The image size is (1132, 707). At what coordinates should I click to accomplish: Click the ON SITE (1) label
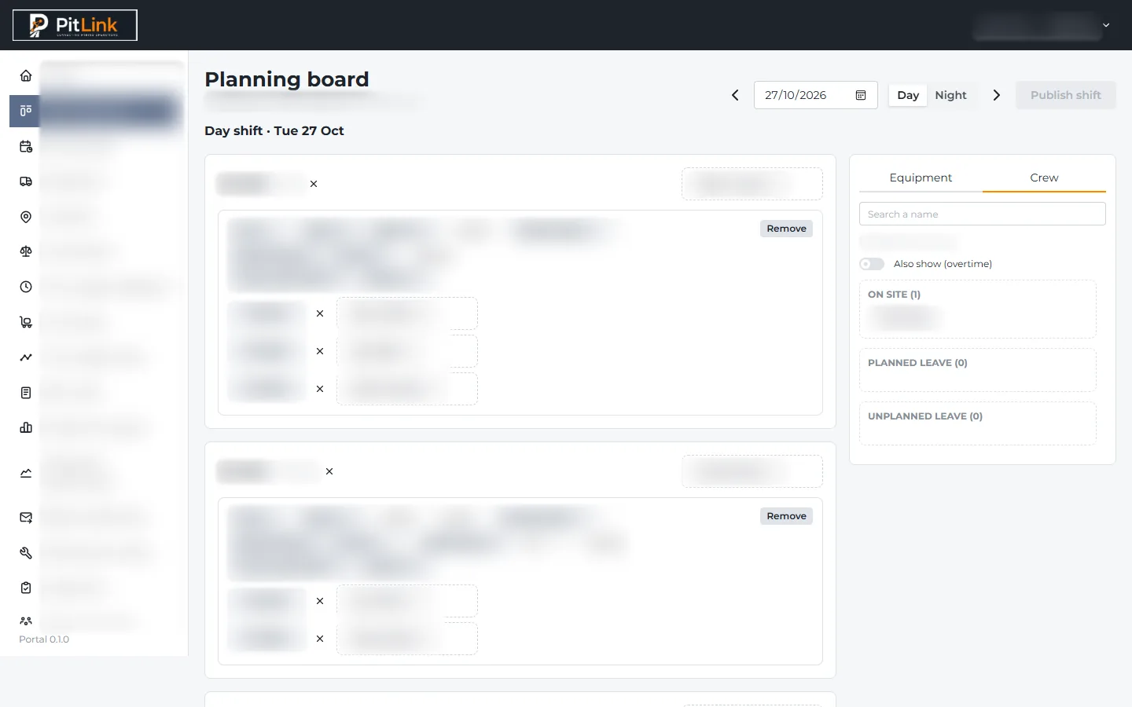coord(894,295)
